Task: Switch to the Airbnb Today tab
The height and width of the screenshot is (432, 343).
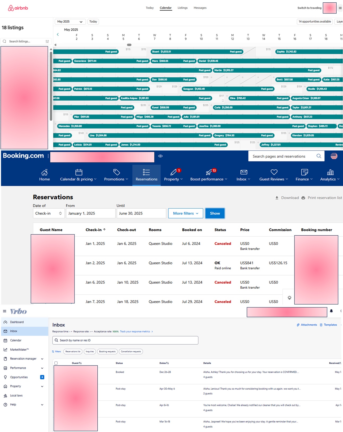Action: coord(150,8)
